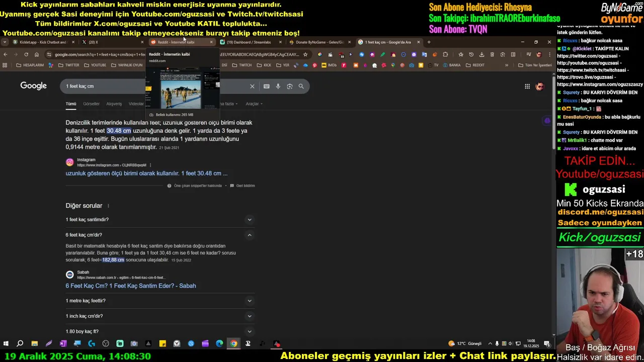Open a new Chrome tab
This screenshot has width=644, height=362.
[429, 42]
